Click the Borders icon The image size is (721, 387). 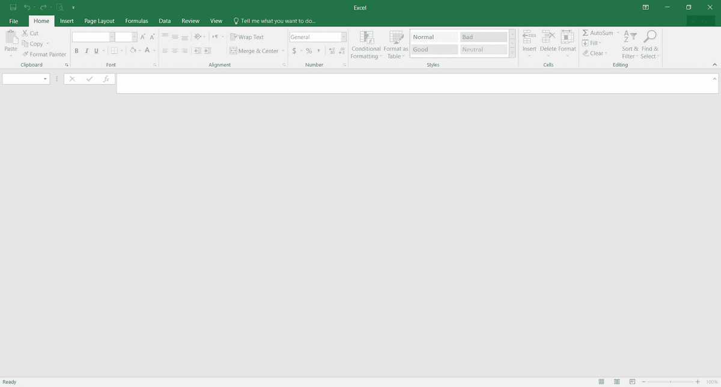coord(114,51)
